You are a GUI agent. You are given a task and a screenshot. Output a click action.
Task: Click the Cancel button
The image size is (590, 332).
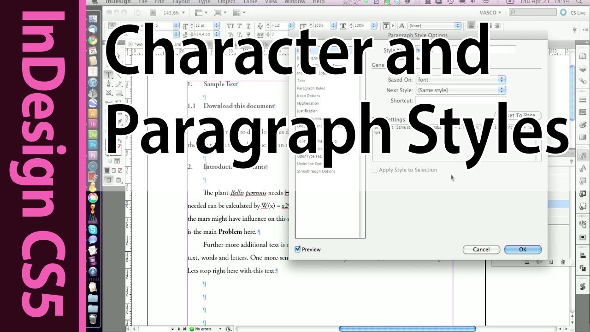tap(481, 249)
